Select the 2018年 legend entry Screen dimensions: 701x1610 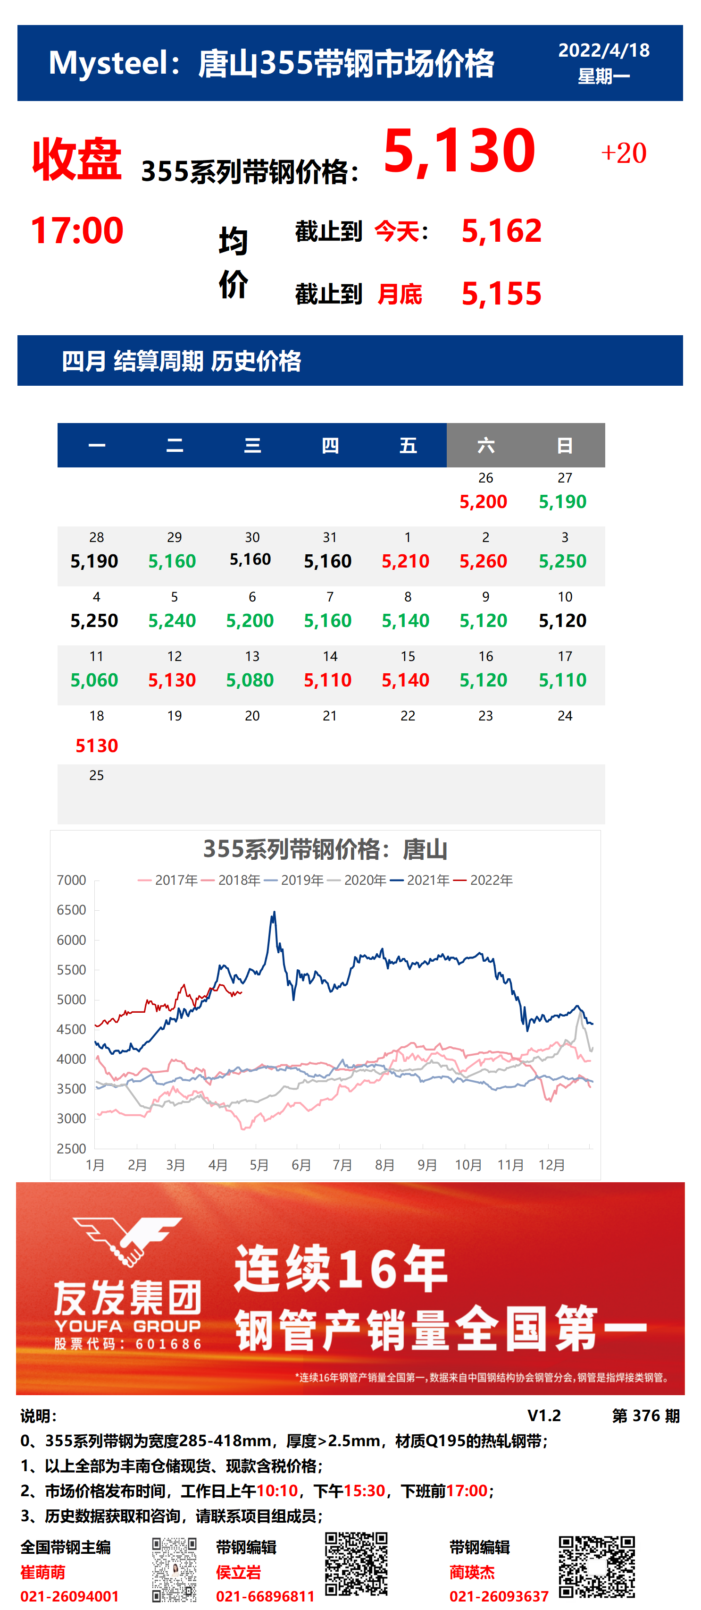(x=231, y=880)
